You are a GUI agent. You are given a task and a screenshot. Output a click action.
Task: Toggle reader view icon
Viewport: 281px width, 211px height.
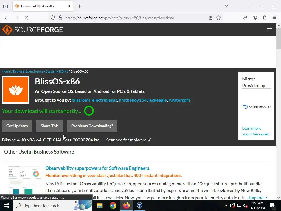click(211, 18)
